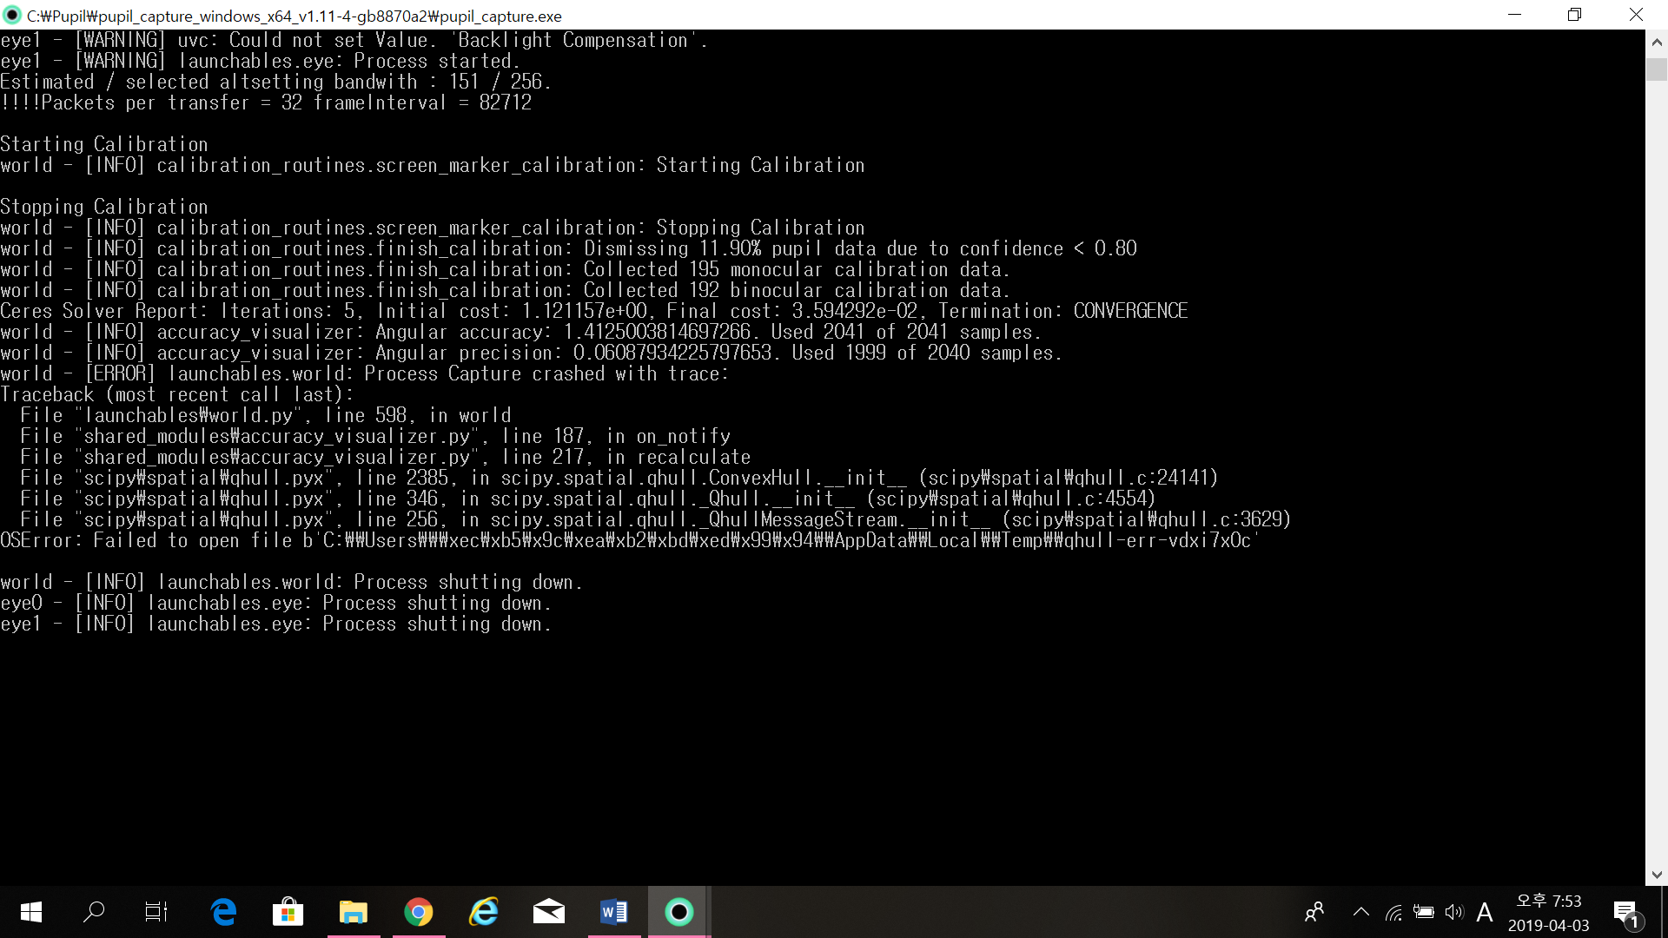Open the Microsoft Store
Viewport: 1668px width, 938px height.
(x=288, y=912)
